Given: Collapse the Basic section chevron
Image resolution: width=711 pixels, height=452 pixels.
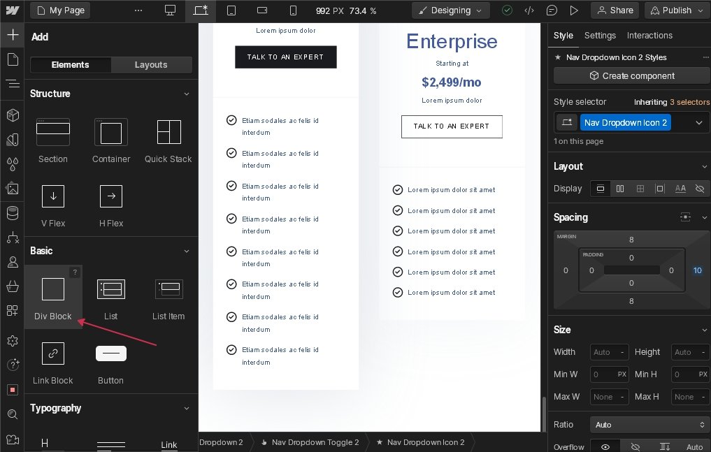Looking at the screenshot, I should (187, 251).
